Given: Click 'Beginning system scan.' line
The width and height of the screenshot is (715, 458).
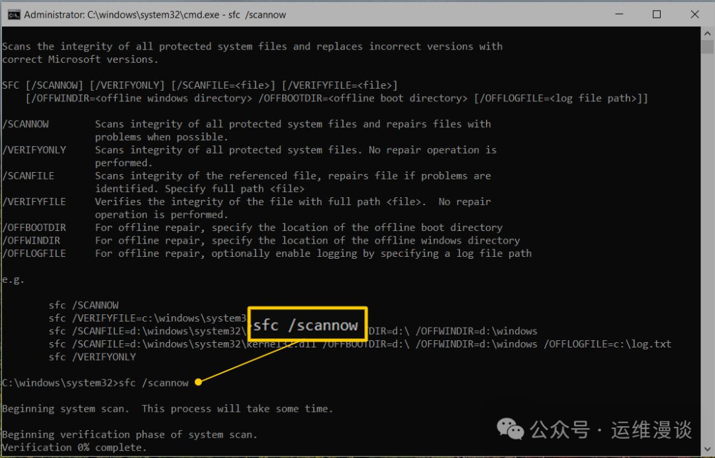Looking at the screenshot, I should [x=167, y=409].
